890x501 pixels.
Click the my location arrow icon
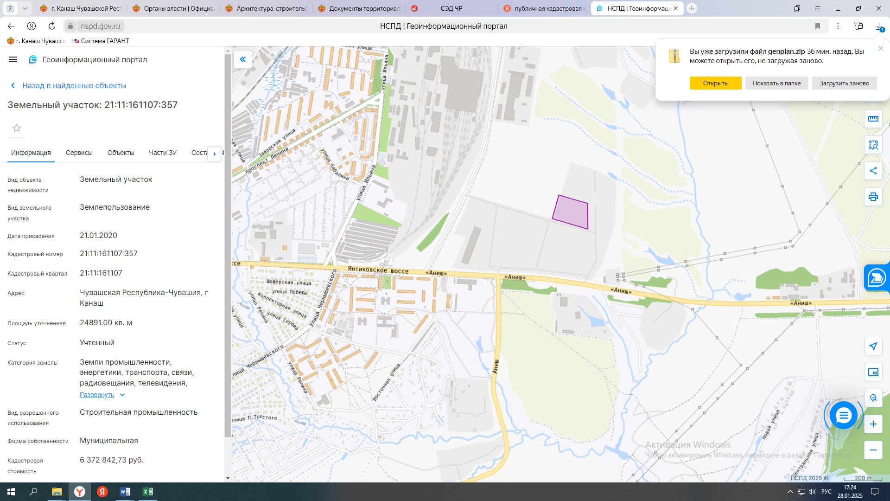coord(873,346)
